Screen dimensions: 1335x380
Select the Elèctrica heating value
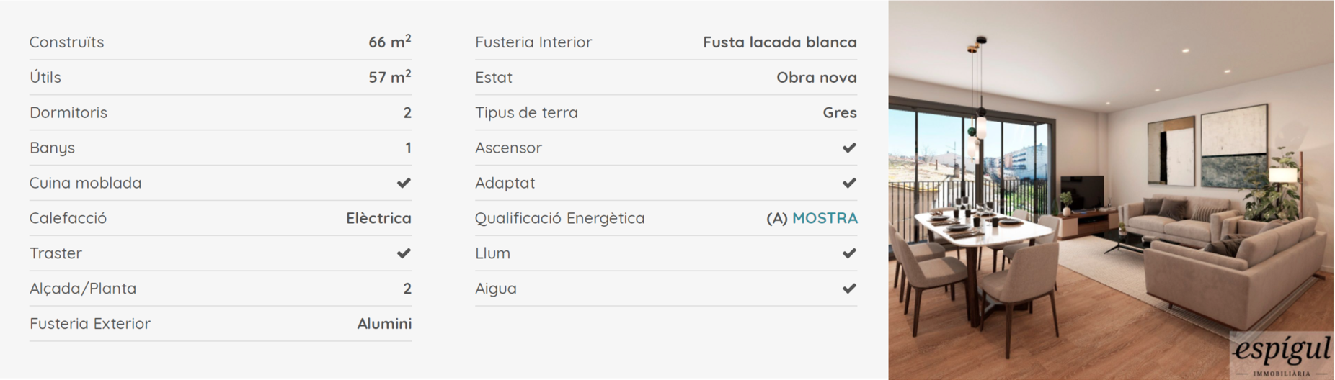pos(378,218)
